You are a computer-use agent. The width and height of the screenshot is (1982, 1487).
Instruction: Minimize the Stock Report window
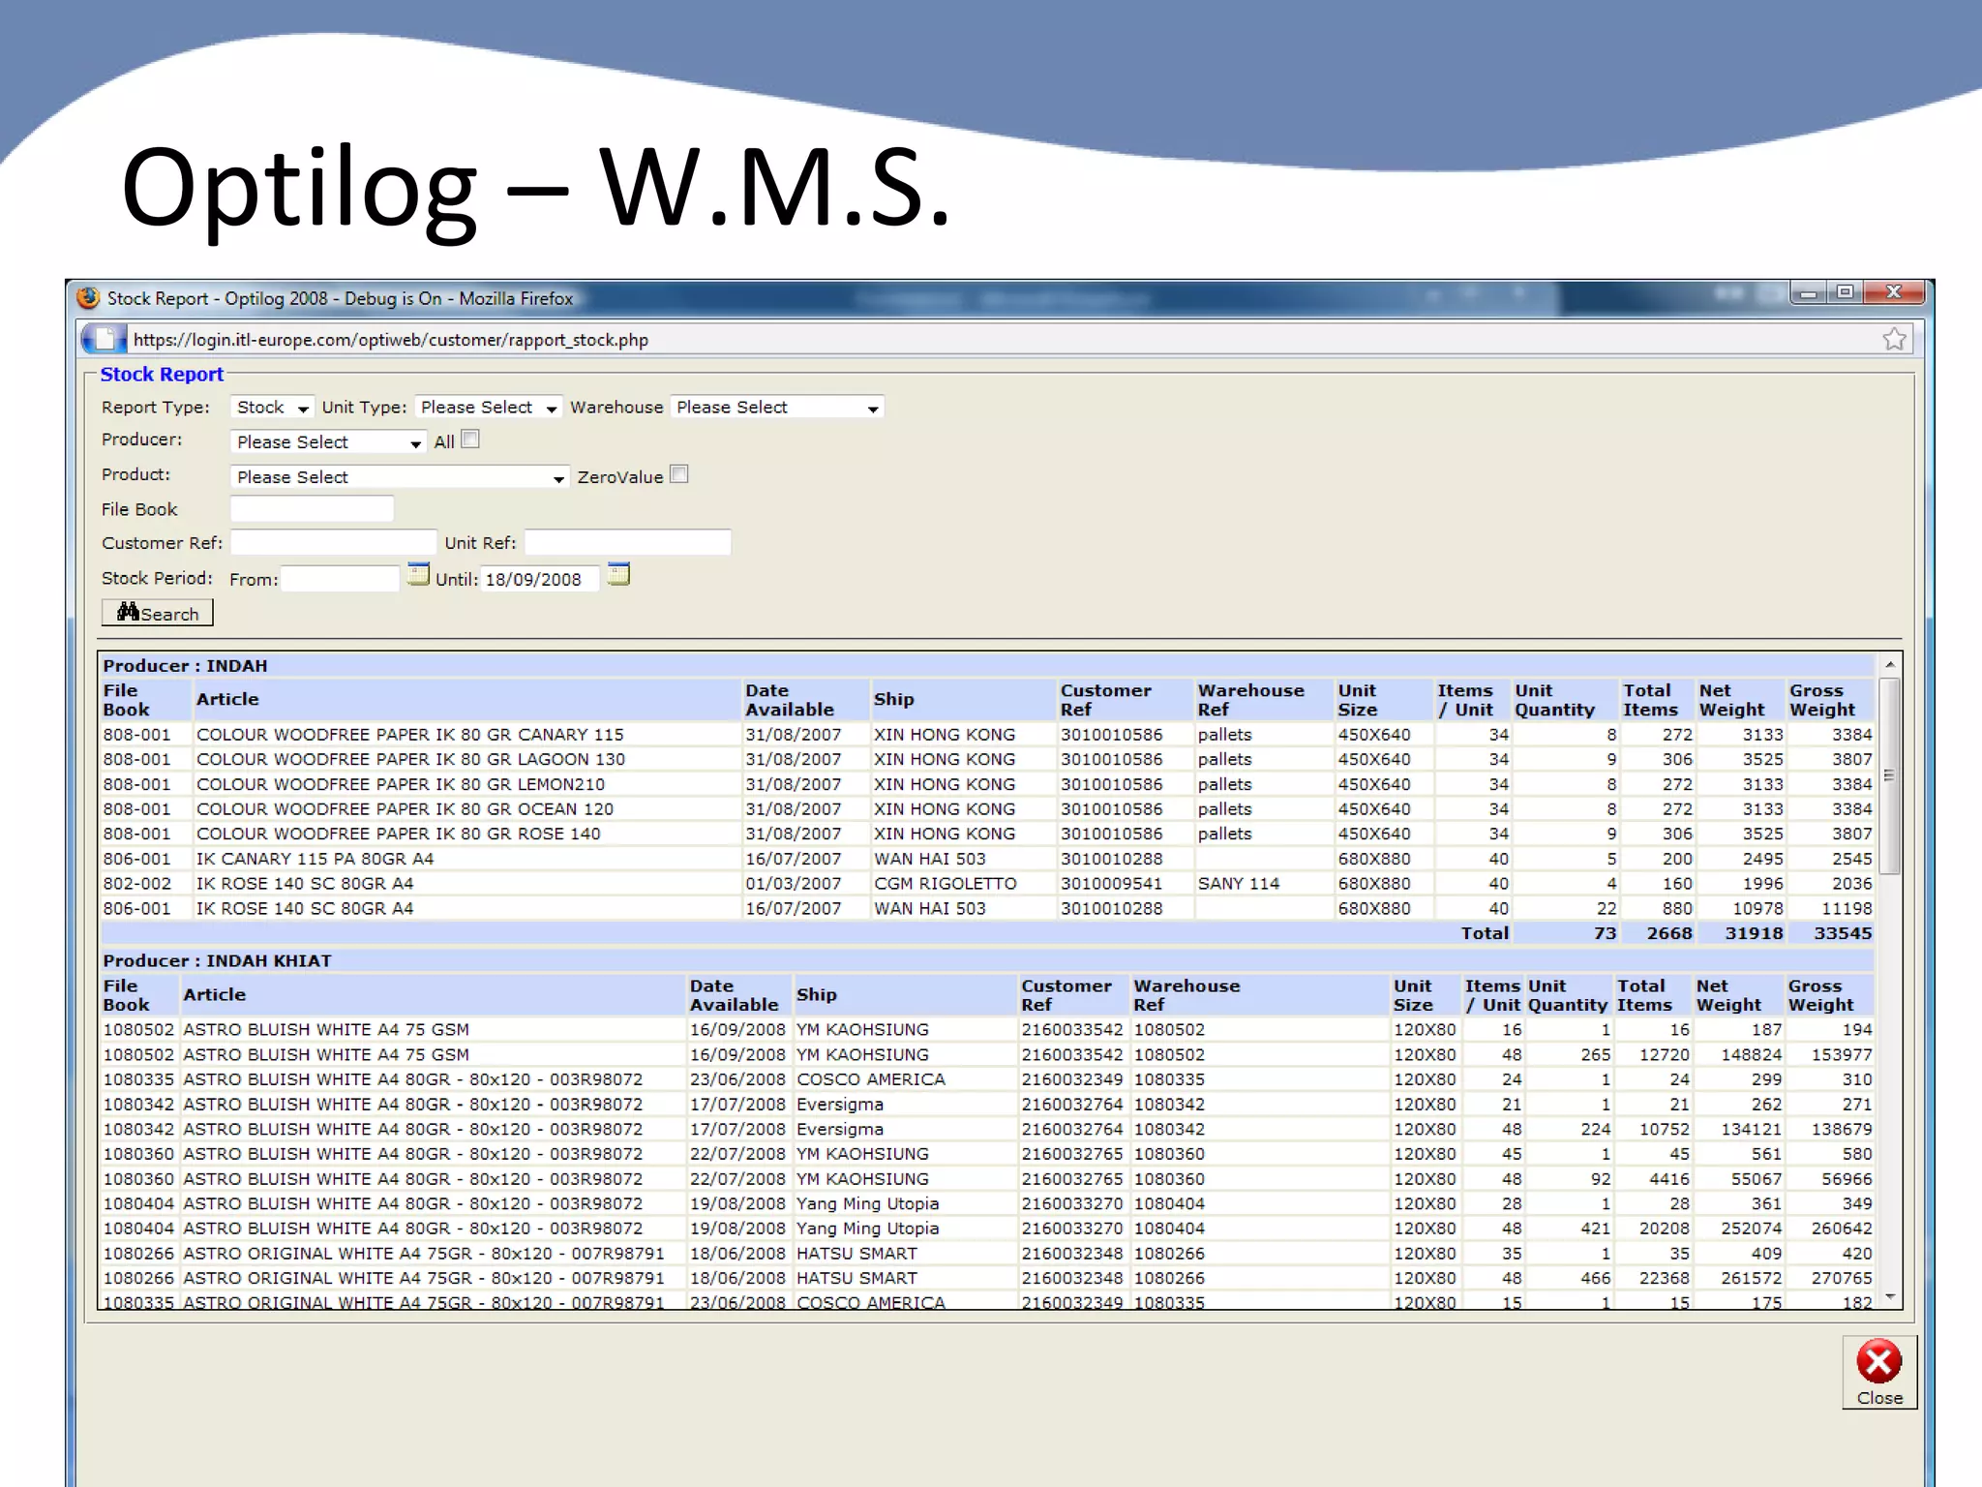pos(1807,292)
